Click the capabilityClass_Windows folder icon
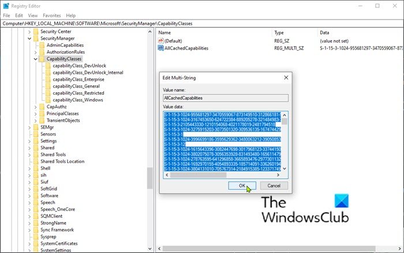The width and height of the screenshot is (404, 253). [x=48, y=100]
